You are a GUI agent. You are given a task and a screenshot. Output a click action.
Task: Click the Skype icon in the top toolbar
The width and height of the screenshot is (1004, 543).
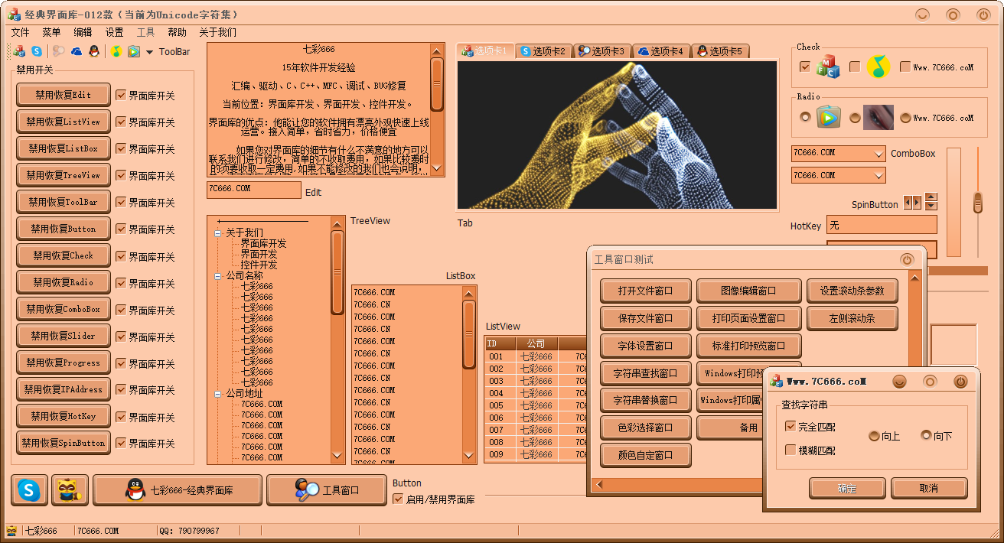tap(36, 51)
